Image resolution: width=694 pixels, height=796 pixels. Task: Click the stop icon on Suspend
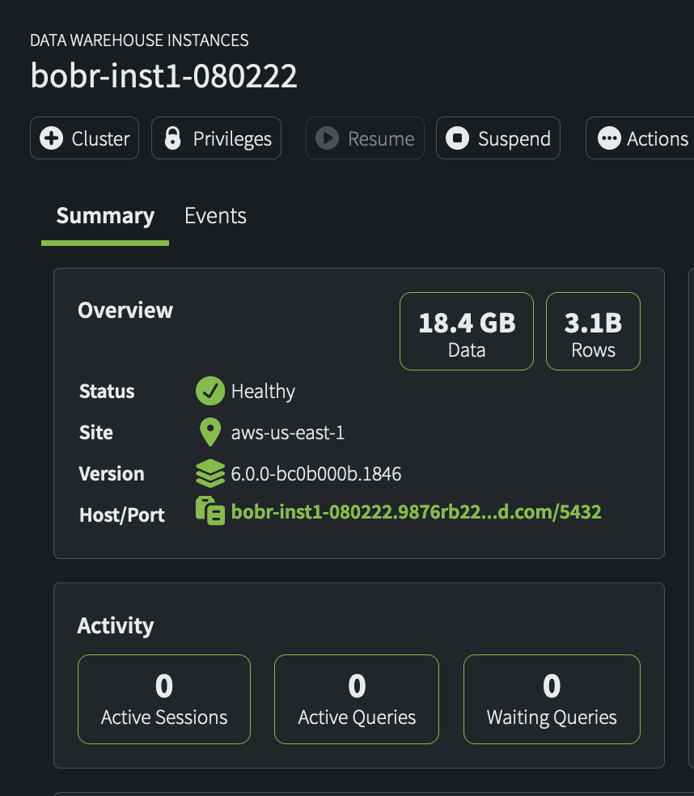tap(457, 138)
